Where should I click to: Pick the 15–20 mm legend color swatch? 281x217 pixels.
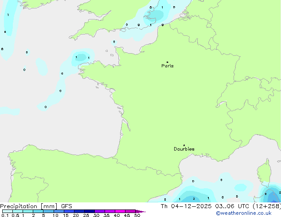point(69,211)
